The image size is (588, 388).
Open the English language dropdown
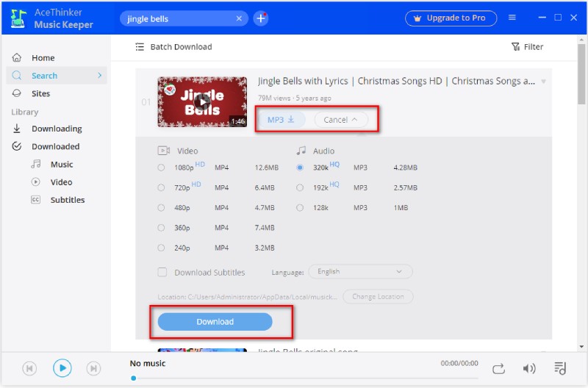click(x=360, y=271)
